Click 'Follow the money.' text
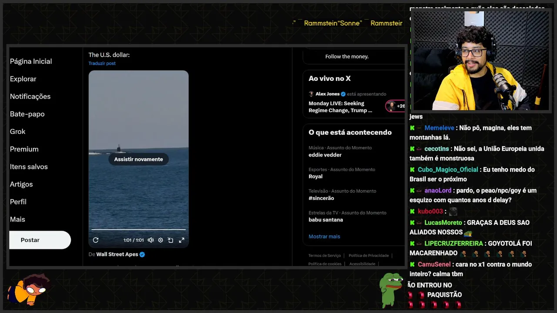Viewport: 557px width, 313px height. pos(347,57)
